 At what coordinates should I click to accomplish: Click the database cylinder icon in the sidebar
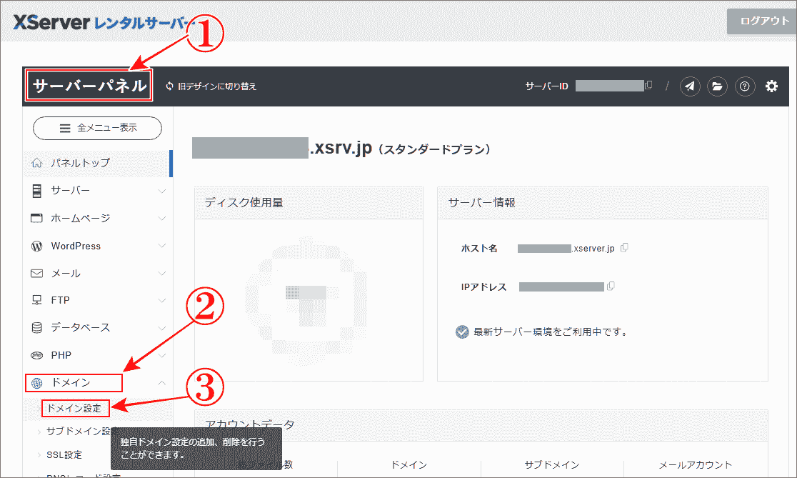[36, 327]
